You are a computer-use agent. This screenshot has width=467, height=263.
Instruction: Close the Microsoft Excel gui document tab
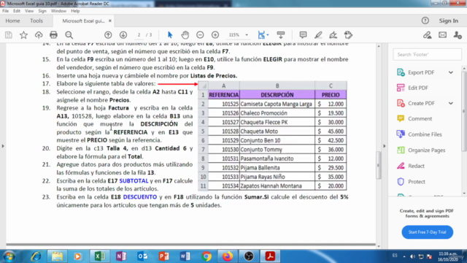(110, 21)
